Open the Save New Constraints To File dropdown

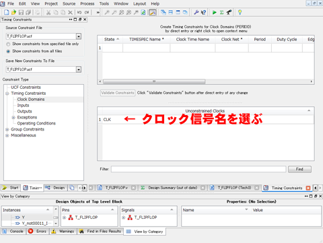click(x=79, y=69)
